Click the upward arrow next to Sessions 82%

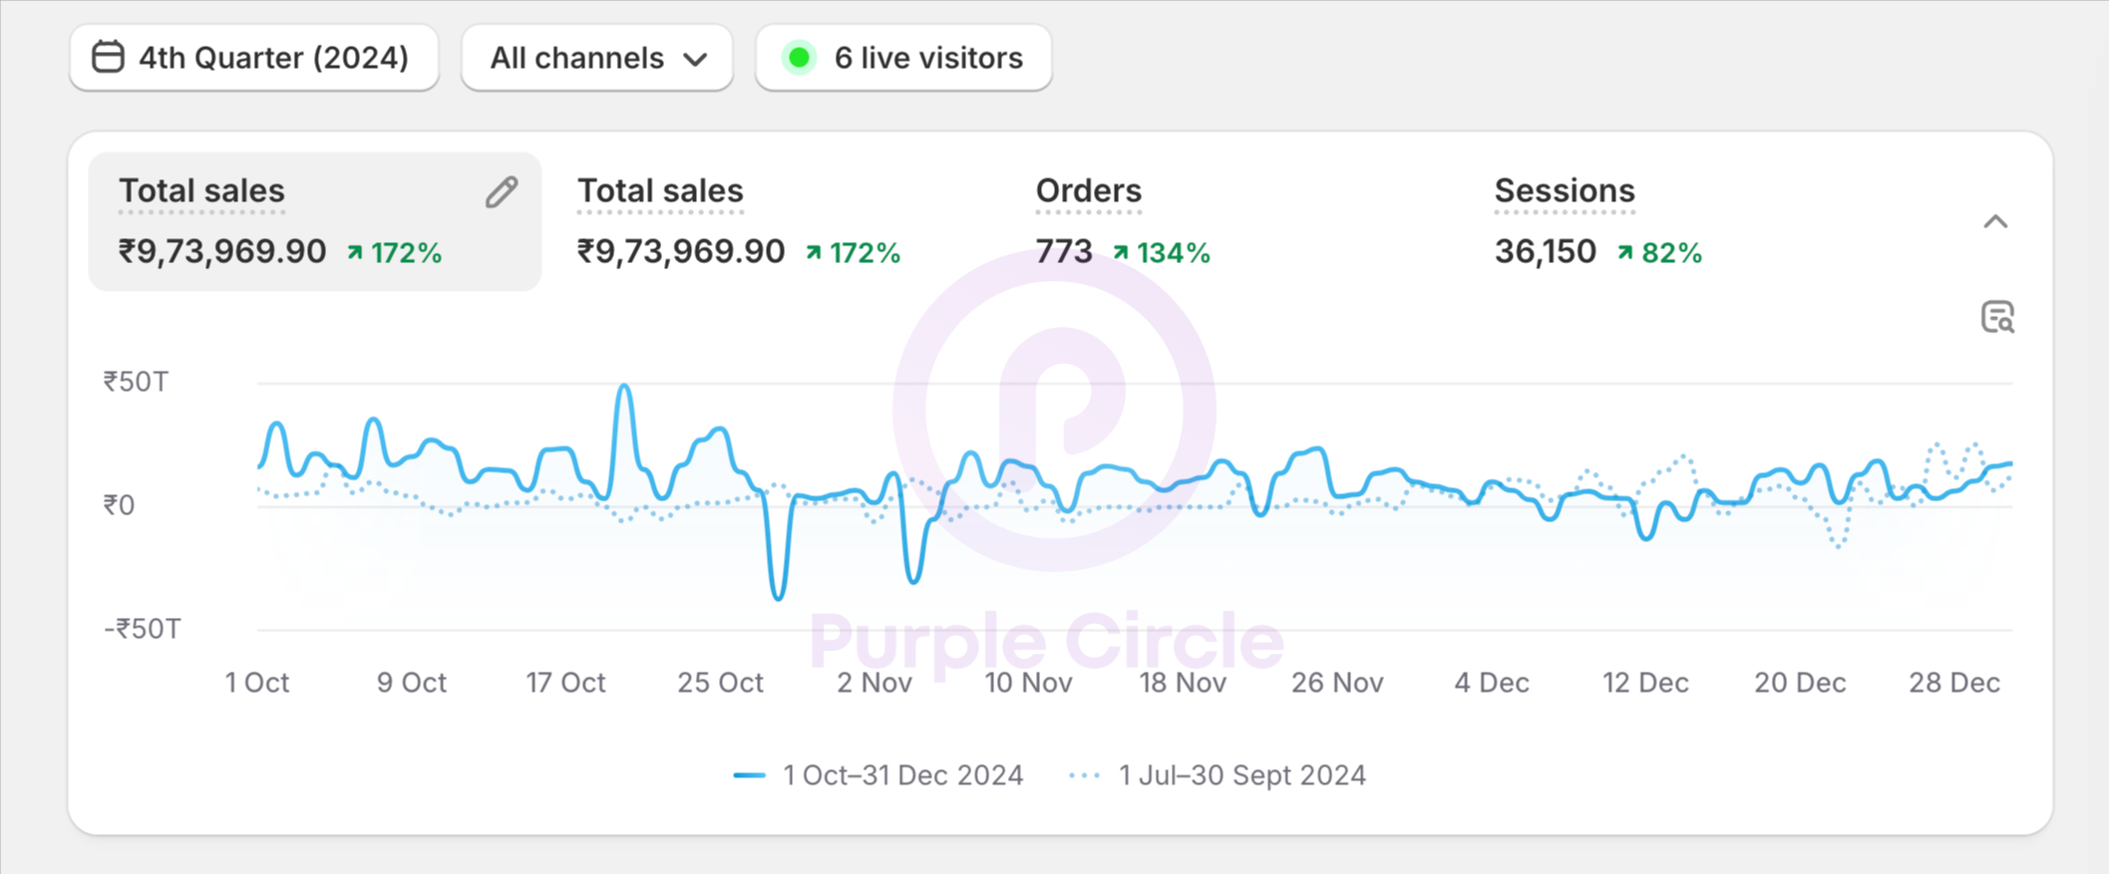1625,253
